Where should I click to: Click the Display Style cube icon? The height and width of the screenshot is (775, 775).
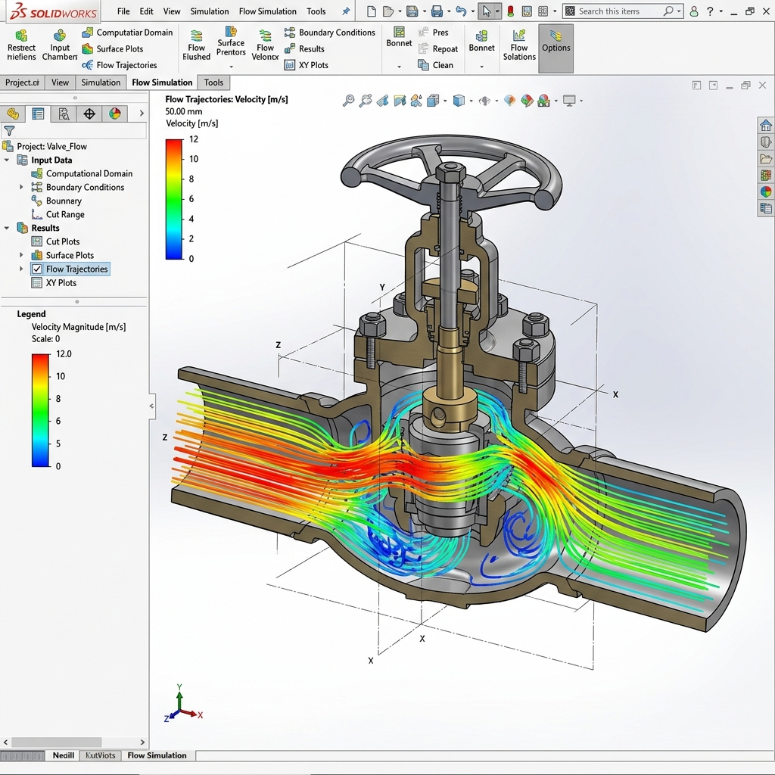click(459, 101)
